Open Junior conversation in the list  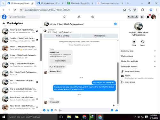click(x=20, y=31)
